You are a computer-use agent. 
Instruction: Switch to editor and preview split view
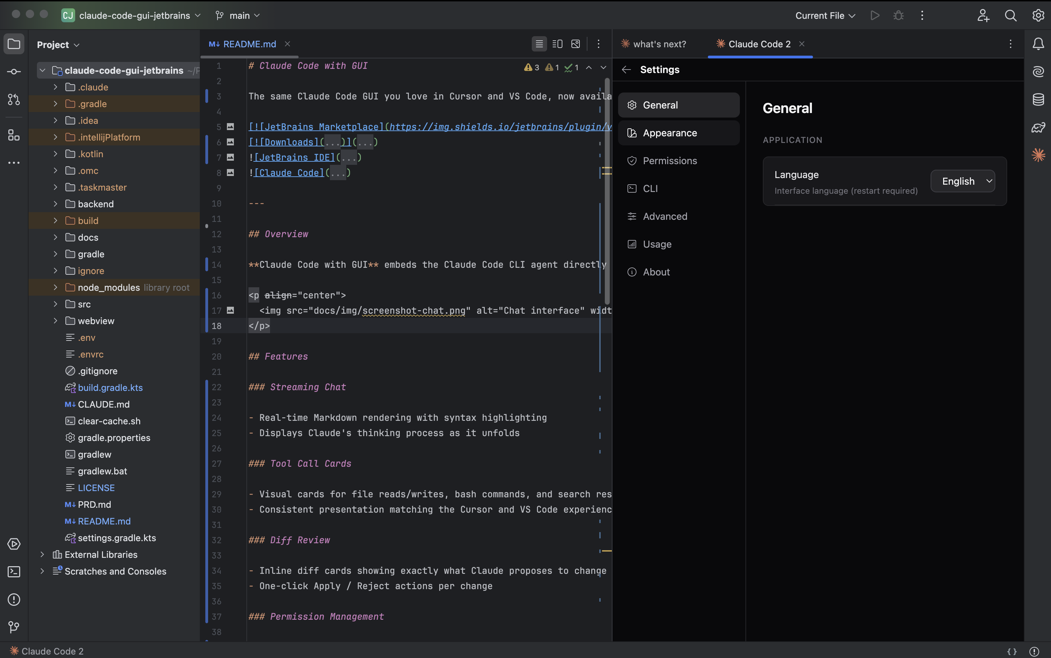557,44
